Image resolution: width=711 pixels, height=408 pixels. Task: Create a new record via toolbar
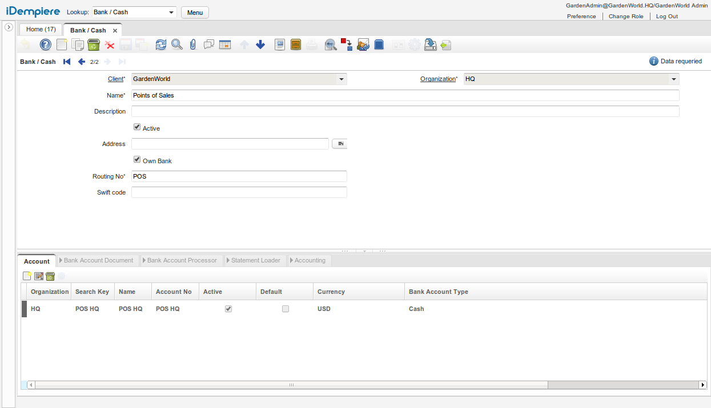62,45
